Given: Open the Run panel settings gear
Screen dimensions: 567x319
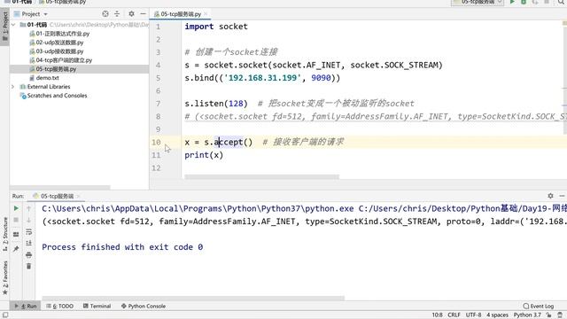Looking at the screenshot, I should click(550, 196).
